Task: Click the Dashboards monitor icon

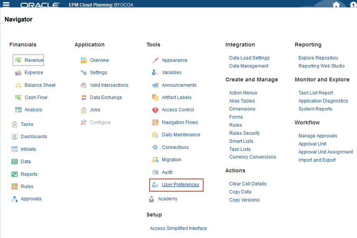Action: [15, 137]
